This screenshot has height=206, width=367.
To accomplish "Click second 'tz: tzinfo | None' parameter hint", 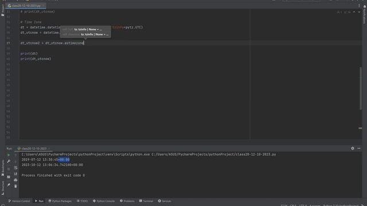I will (x=95, y=34).
